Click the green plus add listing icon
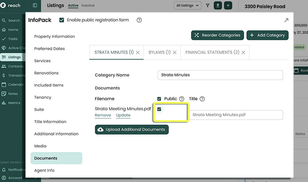 [228, 5]
